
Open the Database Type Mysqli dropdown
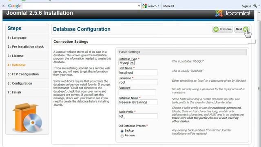pos(126,63)
